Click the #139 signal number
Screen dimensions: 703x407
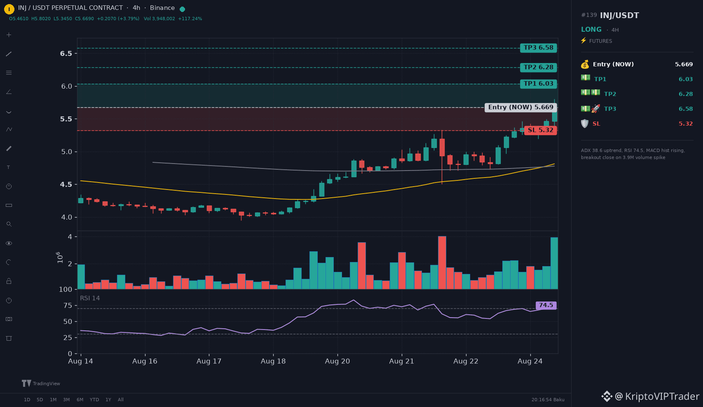[589, 15]
